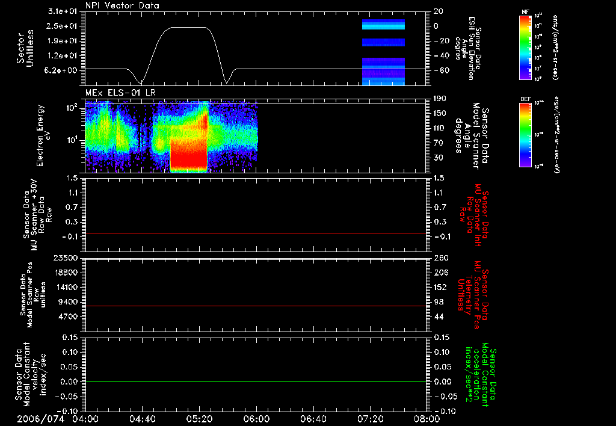Click the NF color scale bar
Viewport: 616px width, 426px height.
click(x=526, y=48)
